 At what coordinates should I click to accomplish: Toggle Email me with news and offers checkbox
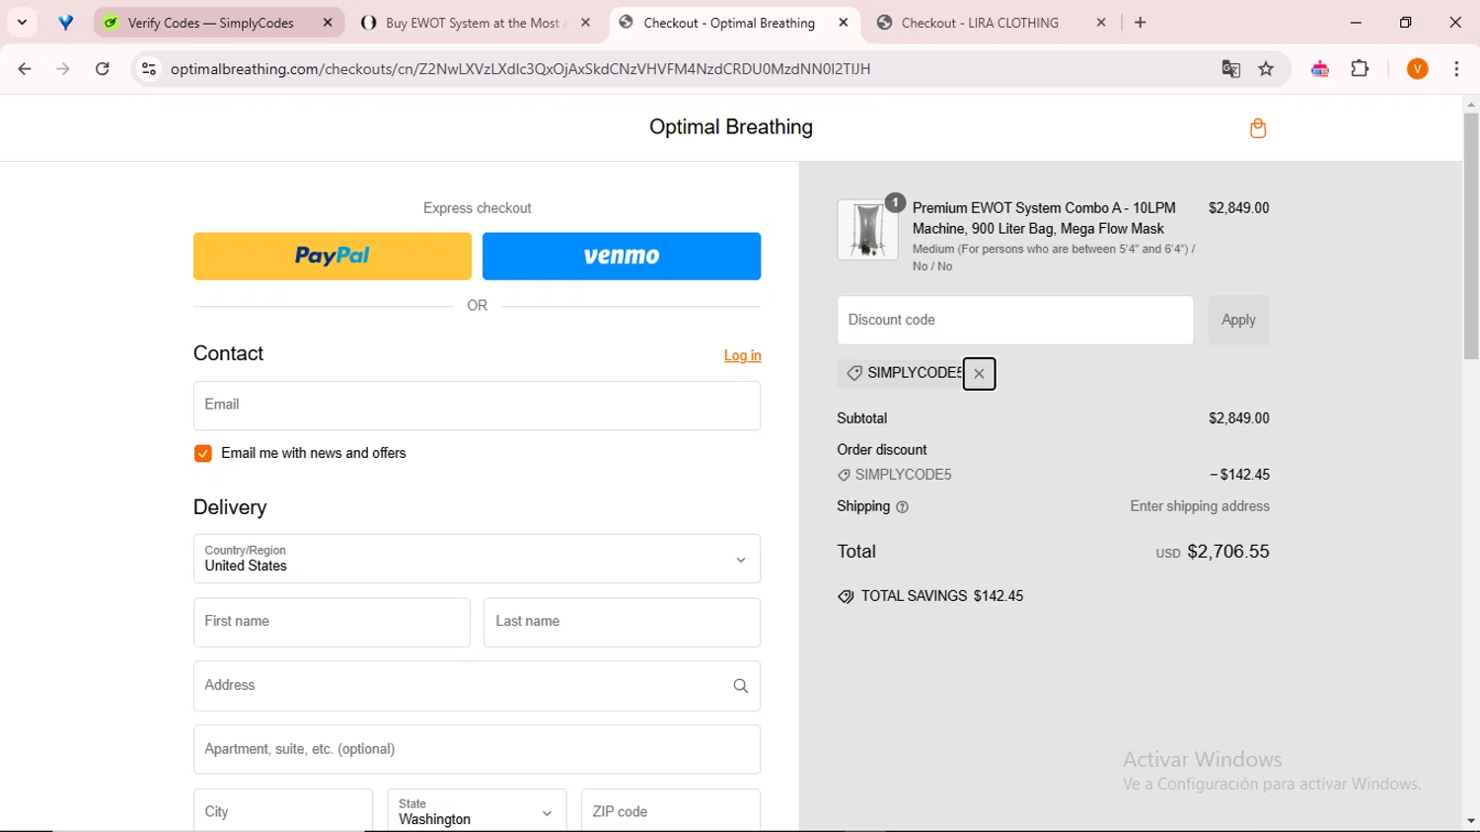pos(203,454)
